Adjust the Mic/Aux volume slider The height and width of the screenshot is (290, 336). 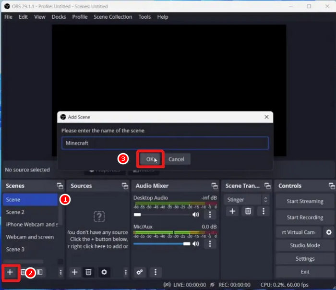(x=162, y=243)
